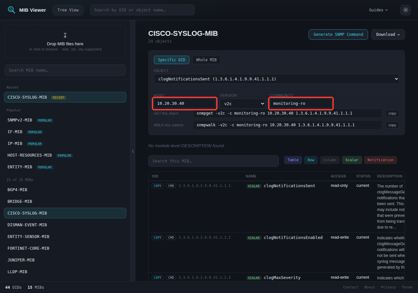The width and height of the screenshot is (418, 293).
Task: Open HOST-RESOURCES-MIB in the sidebar
Action: coord(65,155)
